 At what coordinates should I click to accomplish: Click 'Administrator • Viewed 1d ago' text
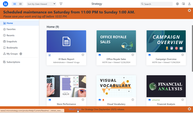[66, 62]
